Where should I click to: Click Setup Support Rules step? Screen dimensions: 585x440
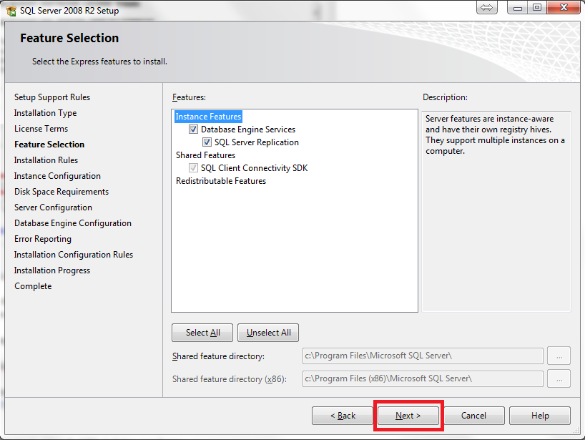pyautogui.click(x=52, y=97)
